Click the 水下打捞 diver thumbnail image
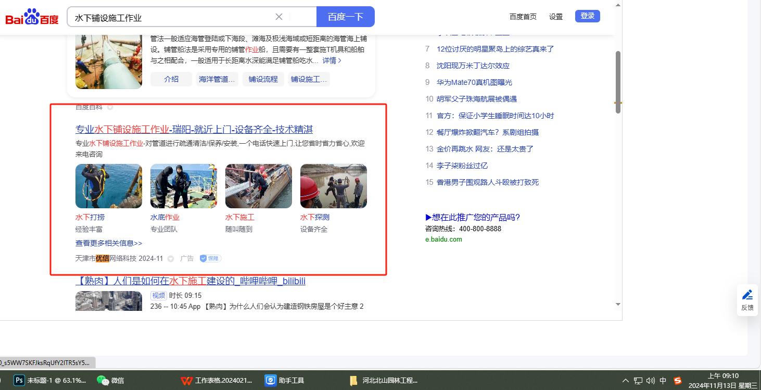Viewport: 761px width, 390px height. tap(109, 186)
